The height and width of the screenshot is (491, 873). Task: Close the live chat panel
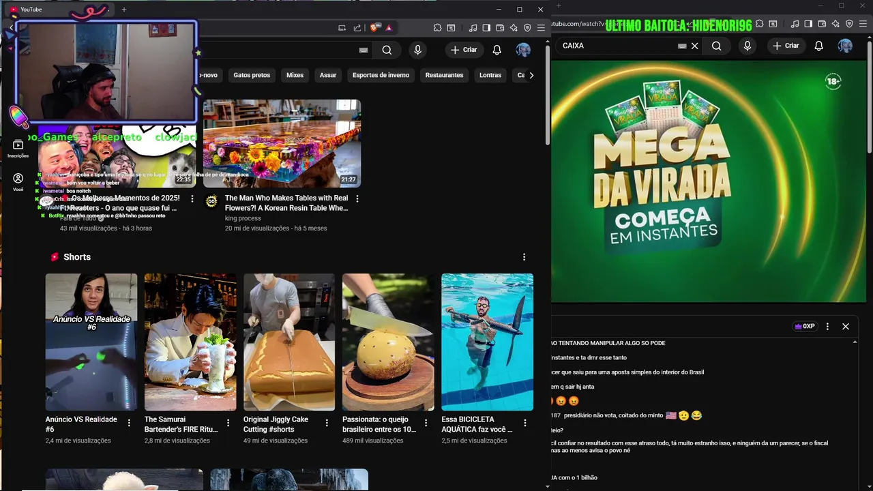tap(846, 327)
